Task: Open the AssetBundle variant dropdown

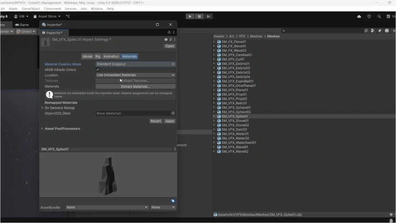Action: click(163, 207)
